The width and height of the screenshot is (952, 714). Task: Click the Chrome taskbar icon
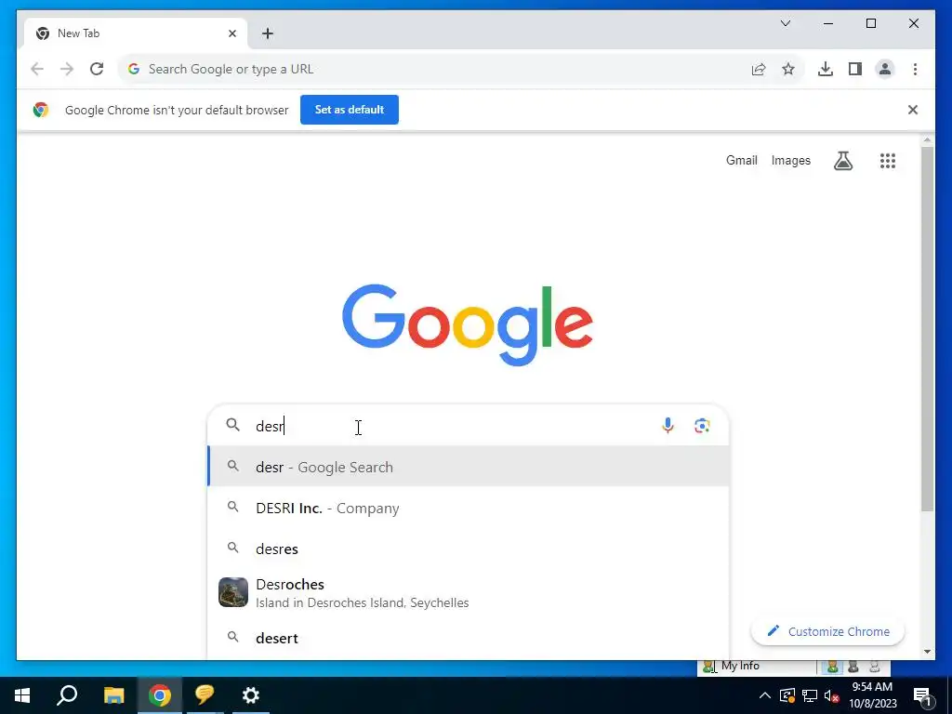point(160,695)
